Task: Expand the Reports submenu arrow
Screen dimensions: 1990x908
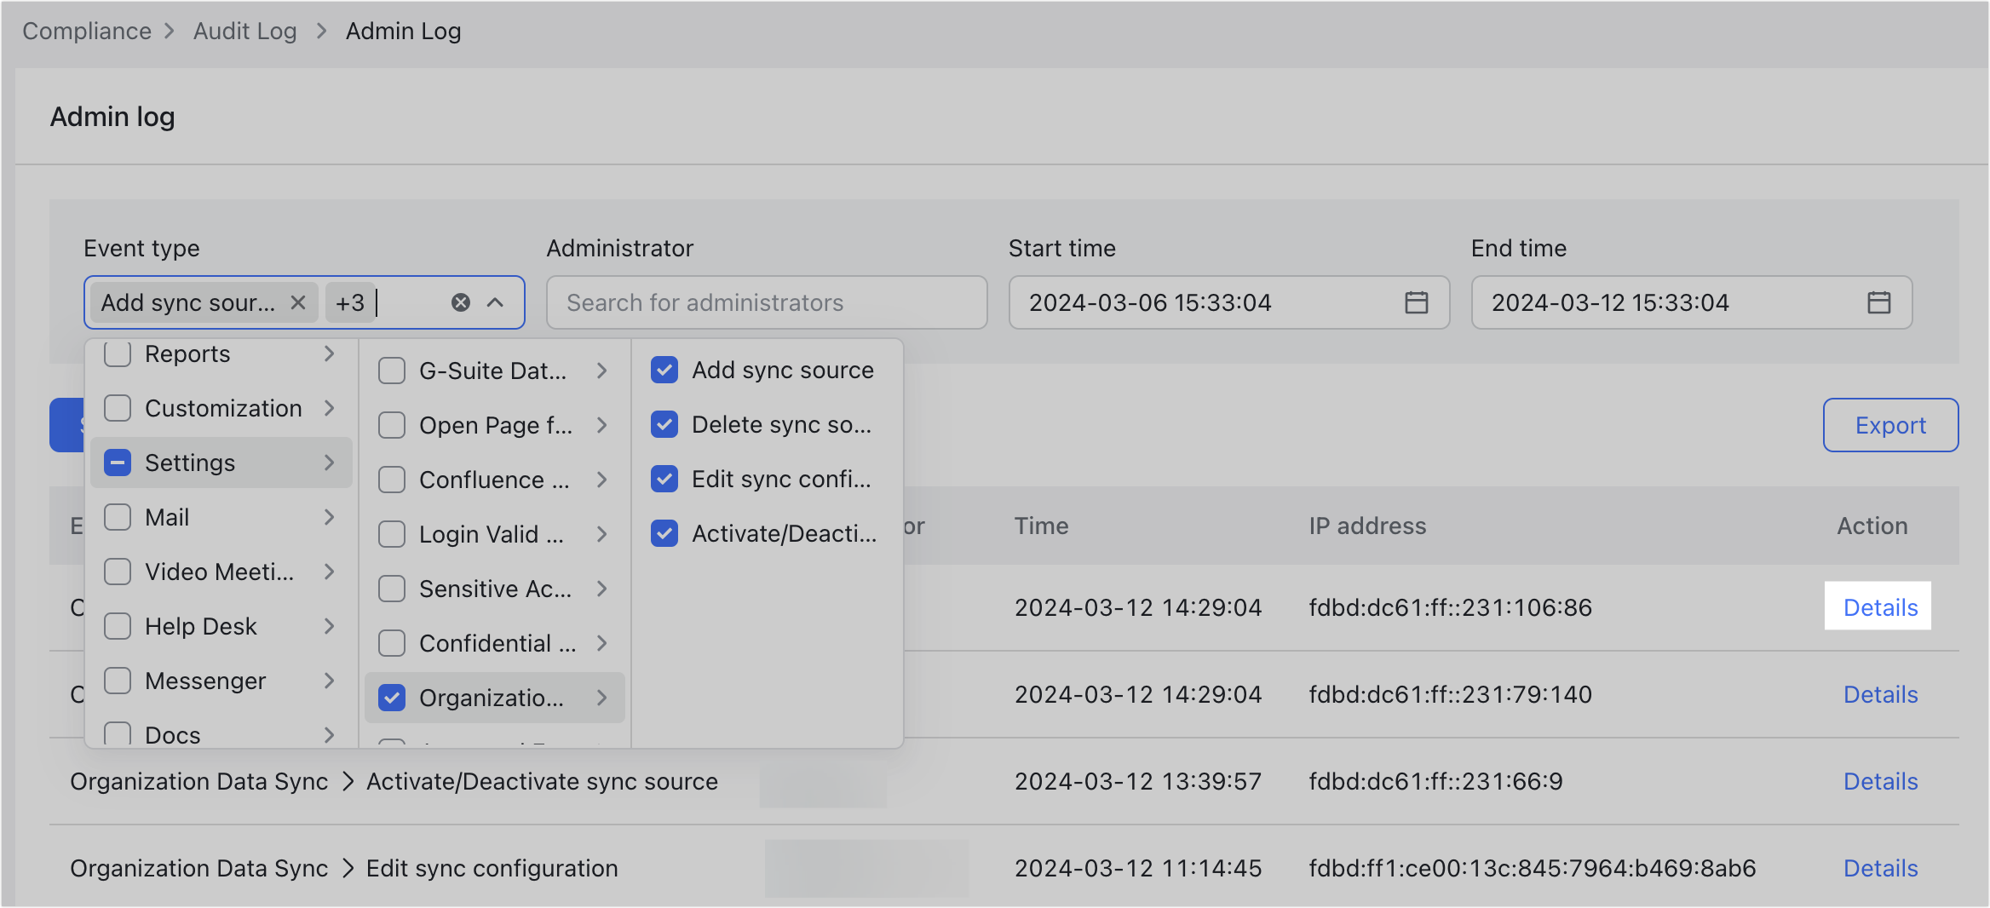Action: 330,353
